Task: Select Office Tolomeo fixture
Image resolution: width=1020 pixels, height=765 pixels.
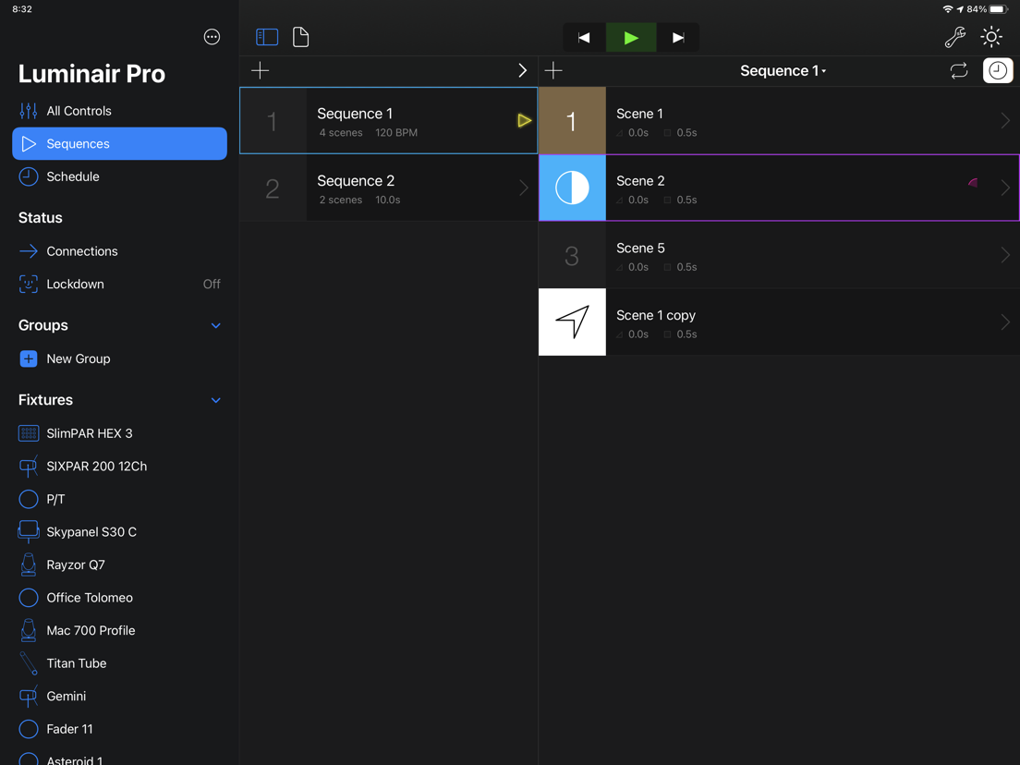Action: tap(120, 598)
